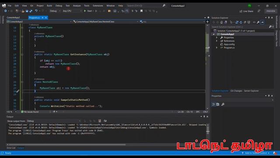Open the ConsoleApp2 project navigation dropdown
Viewport: 280px width, 158px height.
(x=39, y=22)
